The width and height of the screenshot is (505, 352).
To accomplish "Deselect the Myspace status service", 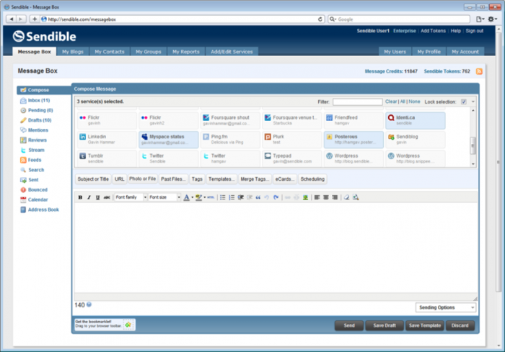I will click(x=168, y=139).
